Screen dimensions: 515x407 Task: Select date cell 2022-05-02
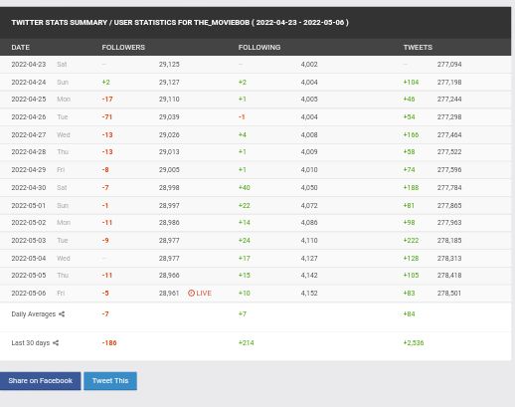coord(29,223)
